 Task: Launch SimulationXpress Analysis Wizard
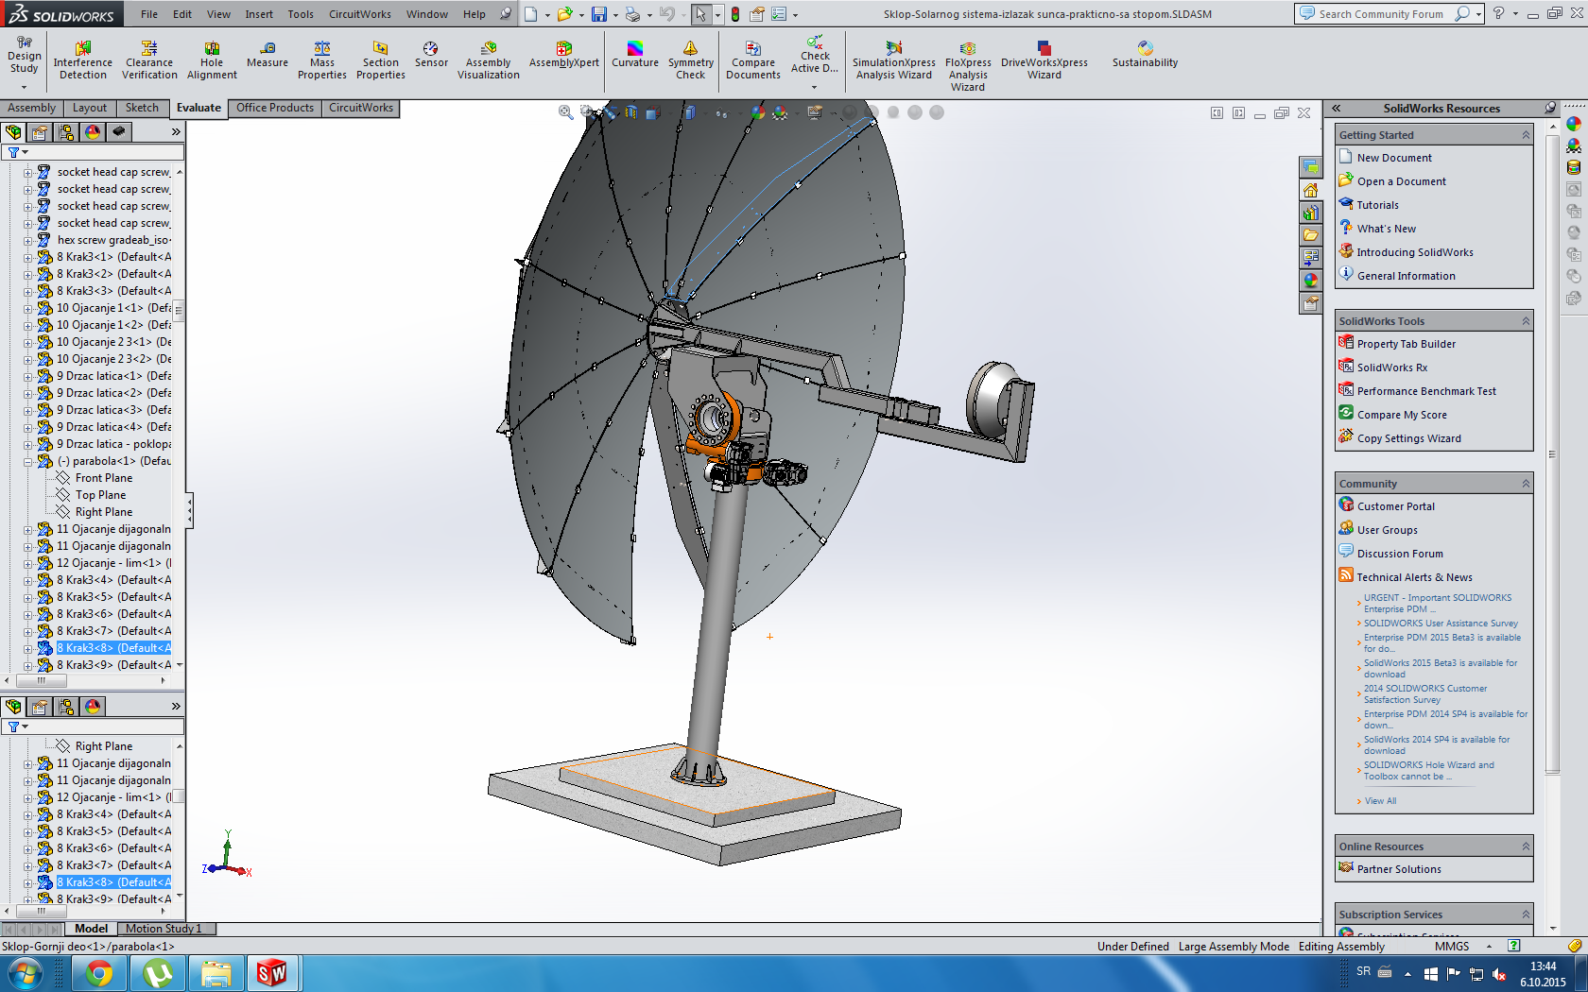(894, 60)
